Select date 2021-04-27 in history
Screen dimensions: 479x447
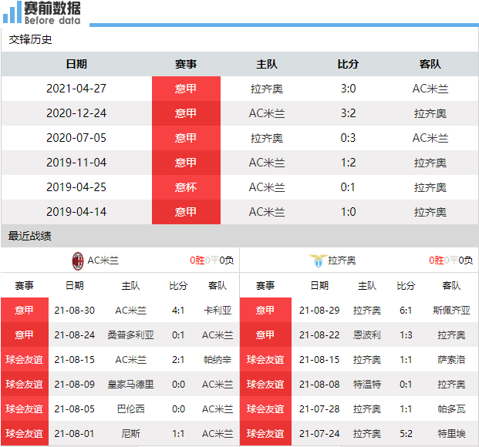click(x=76, y=89)
